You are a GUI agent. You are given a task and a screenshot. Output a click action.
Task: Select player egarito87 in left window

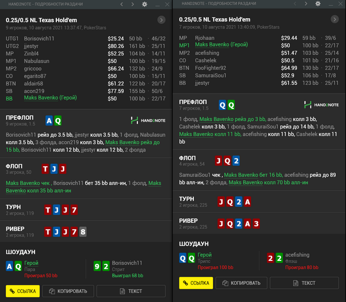point(35,76)
